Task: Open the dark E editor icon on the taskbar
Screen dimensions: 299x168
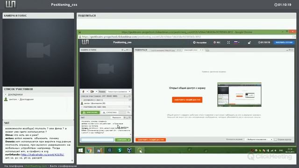Action: click(x=110, y=150)
